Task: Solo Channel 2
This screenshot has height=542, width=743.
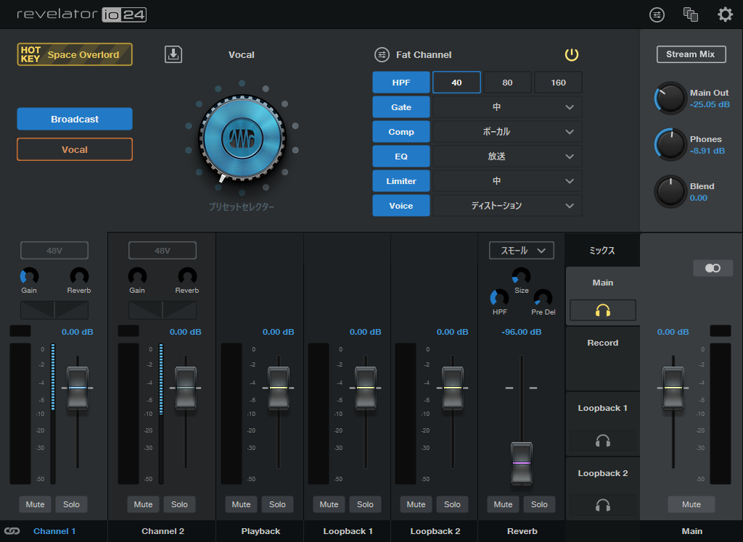Action: (x=180, y=504)
